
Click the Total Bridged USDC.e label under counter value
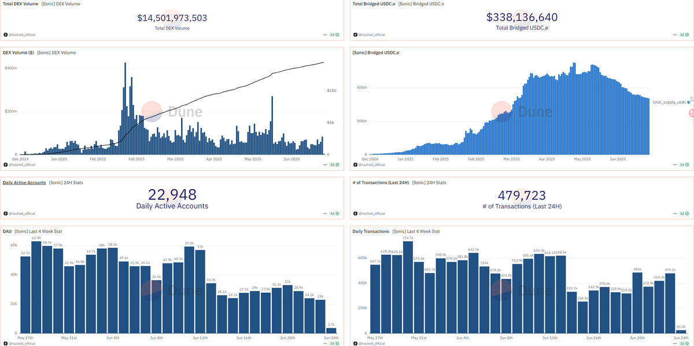tap(522, 28)
